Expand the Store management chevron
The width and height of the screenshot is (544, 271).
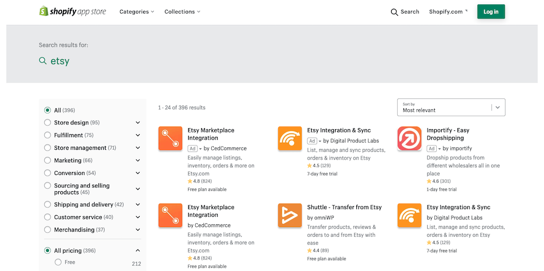pyautogui.click(x=138, y=148)
